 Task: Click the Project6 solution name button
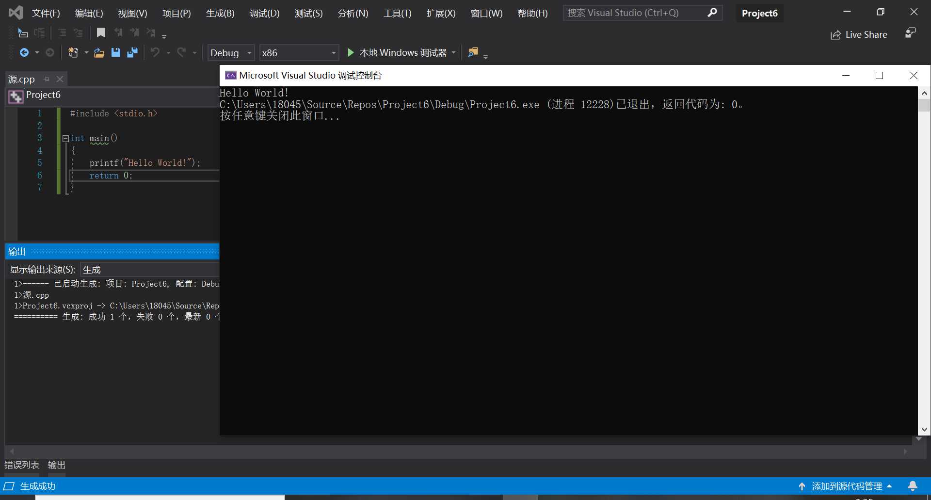click(x=759, y=13)
